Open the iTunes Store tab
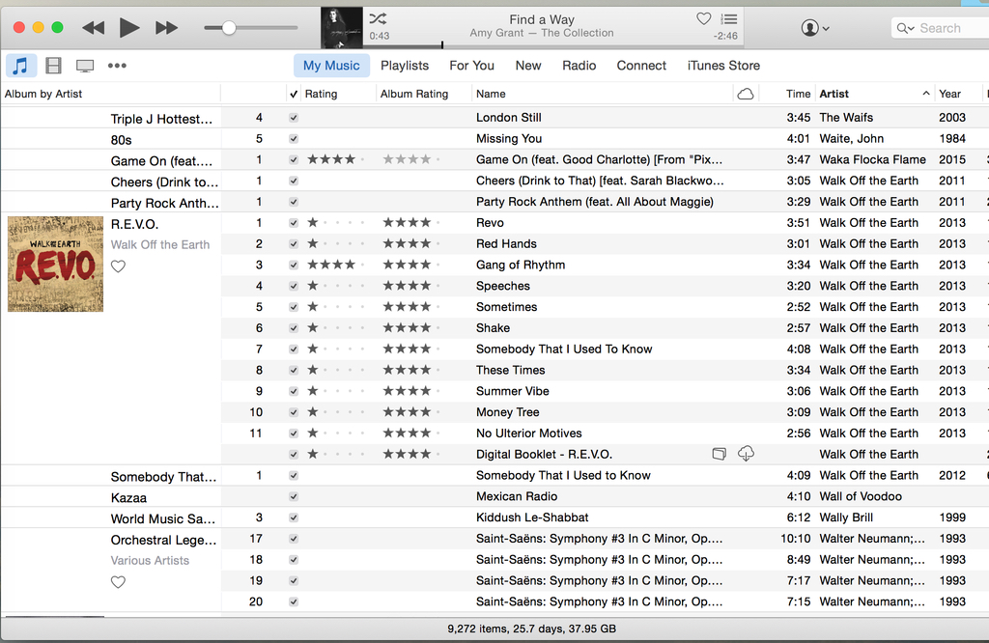The height and width of the screenshot is (643, 989). [x=723, y=66]
